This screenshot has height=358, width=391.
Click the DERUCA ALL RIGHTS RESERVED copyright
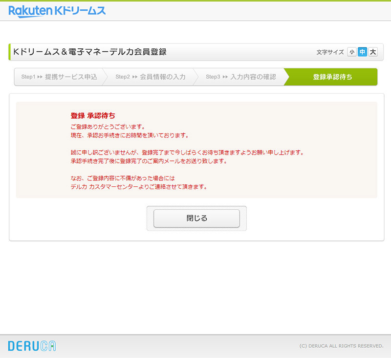tap(341, 346)
